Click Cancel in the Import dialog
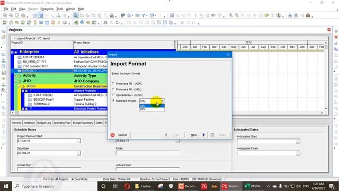Viewport: 339px width, 191px height. [119, 135]
